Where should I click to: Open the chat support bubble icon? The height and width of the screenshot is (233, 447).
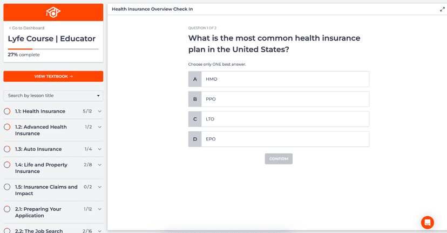pos(427,222)
